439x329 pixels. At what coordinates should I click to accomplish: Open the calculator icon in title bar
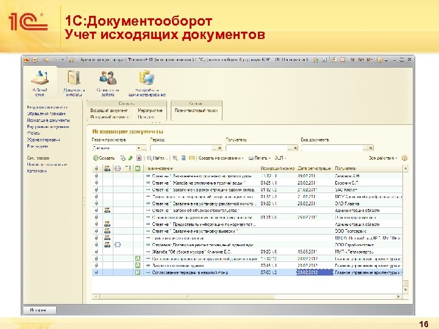point(334,60)
